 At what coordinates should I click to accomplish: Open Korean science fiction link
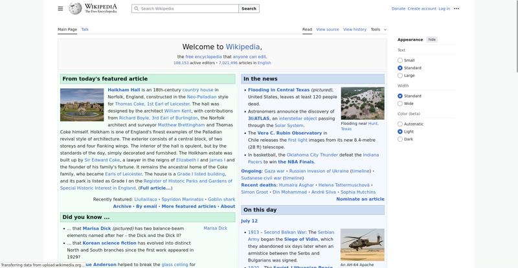[x=109, y=243]
